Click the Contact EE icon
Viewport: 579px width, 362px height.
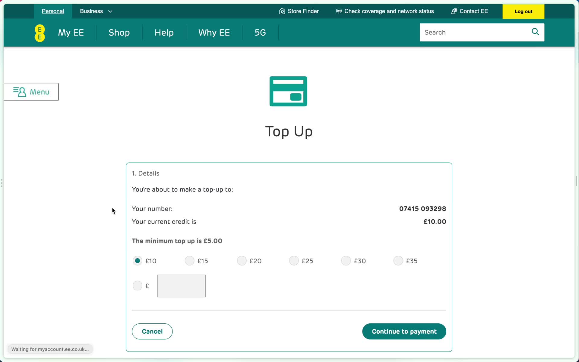(453, 11)
